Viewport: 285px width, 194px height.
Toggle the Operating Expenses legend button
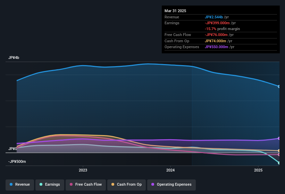[x=171, y=185]
